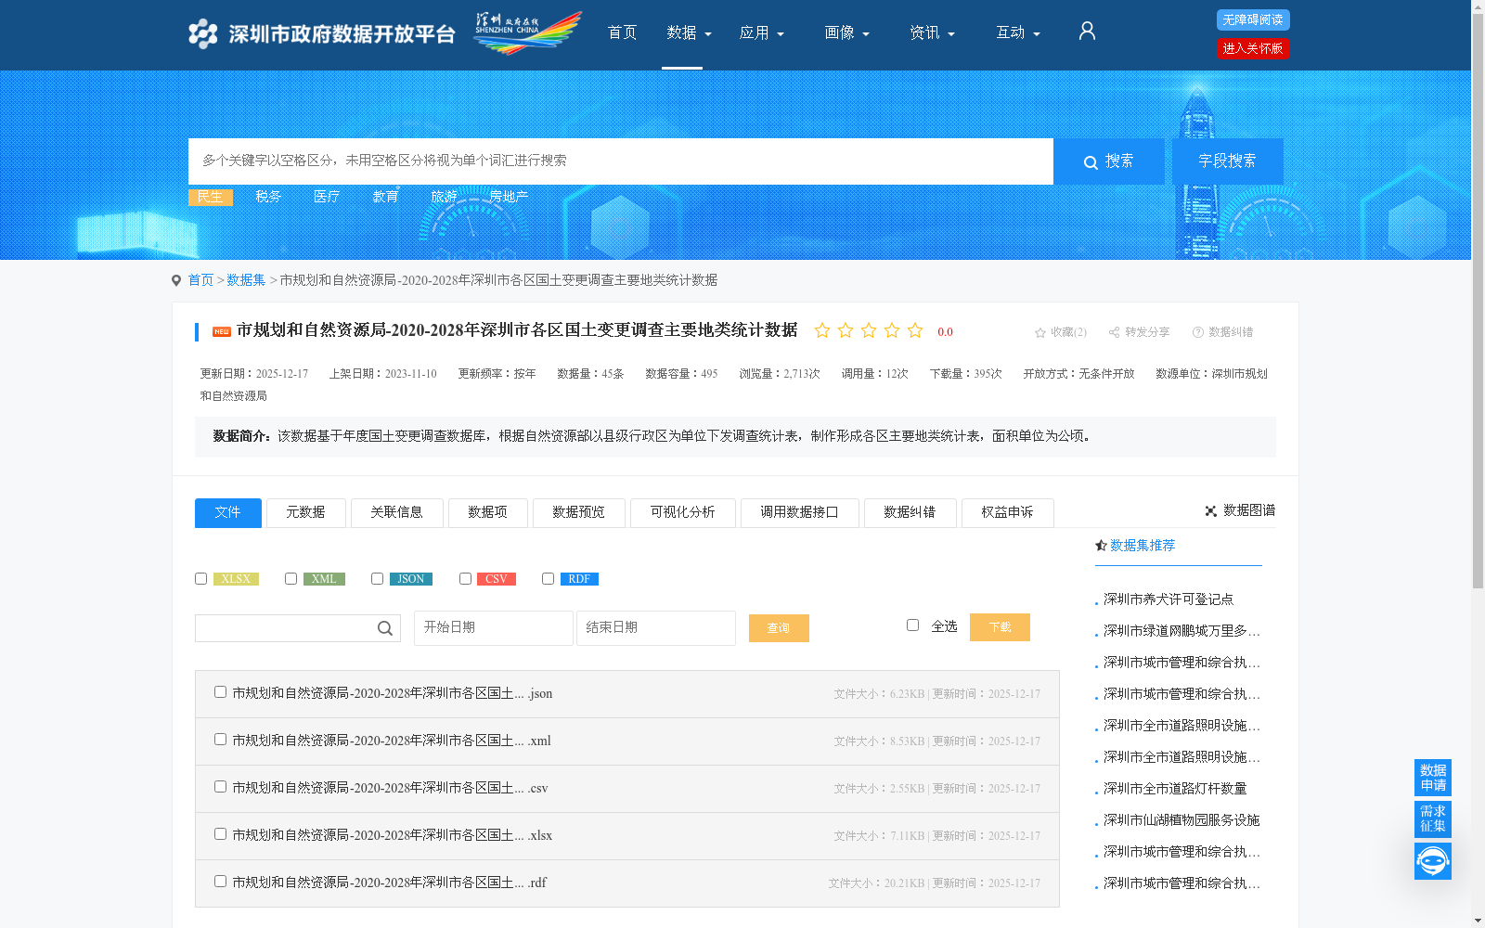The image size is (1485, 928).
Task: Click the user profile icon in top bar
Action: 1086,31
